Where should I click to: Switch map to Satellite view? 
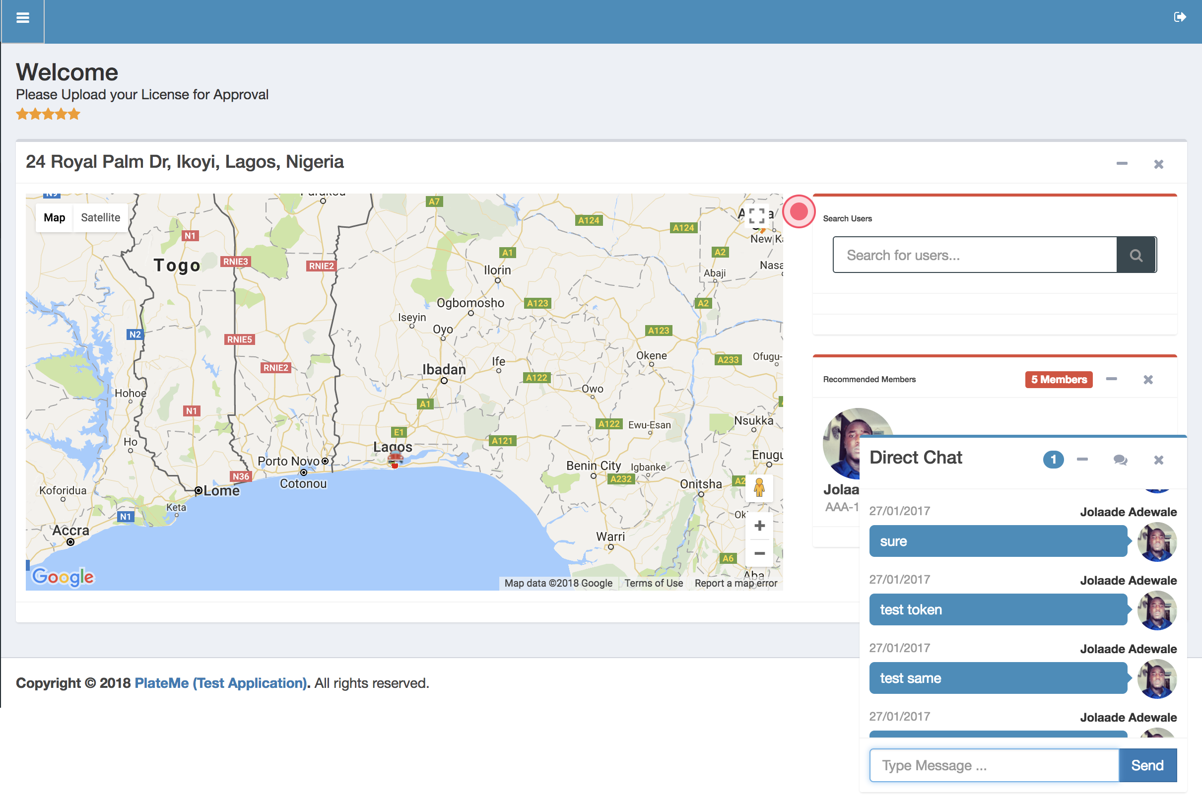100,218
